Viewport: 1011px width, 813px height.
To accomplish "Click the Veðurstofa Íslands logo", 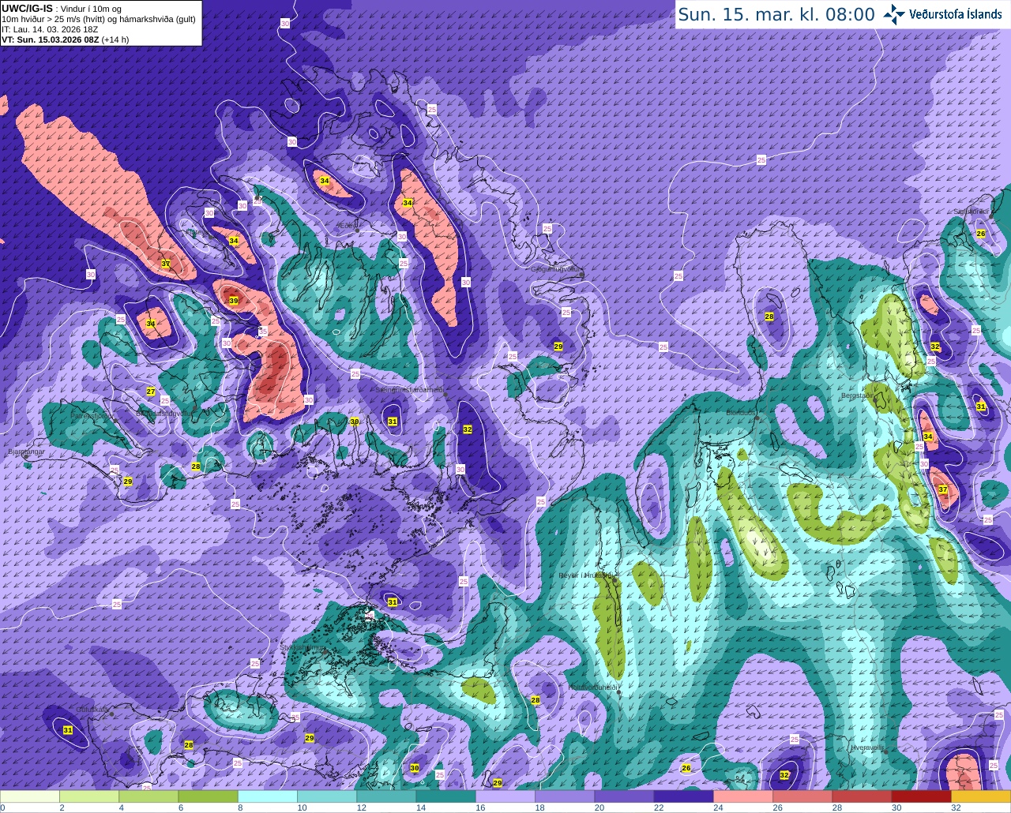I will [x=942, y=14].
